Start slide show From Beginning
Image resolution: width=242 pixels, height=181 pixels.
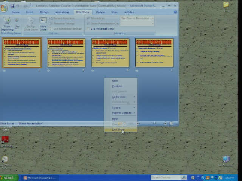click(x=7, y=24)
